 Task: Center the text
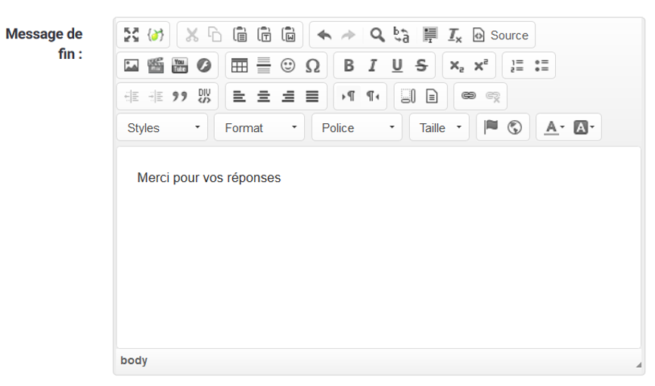click(x=263, y=97)
